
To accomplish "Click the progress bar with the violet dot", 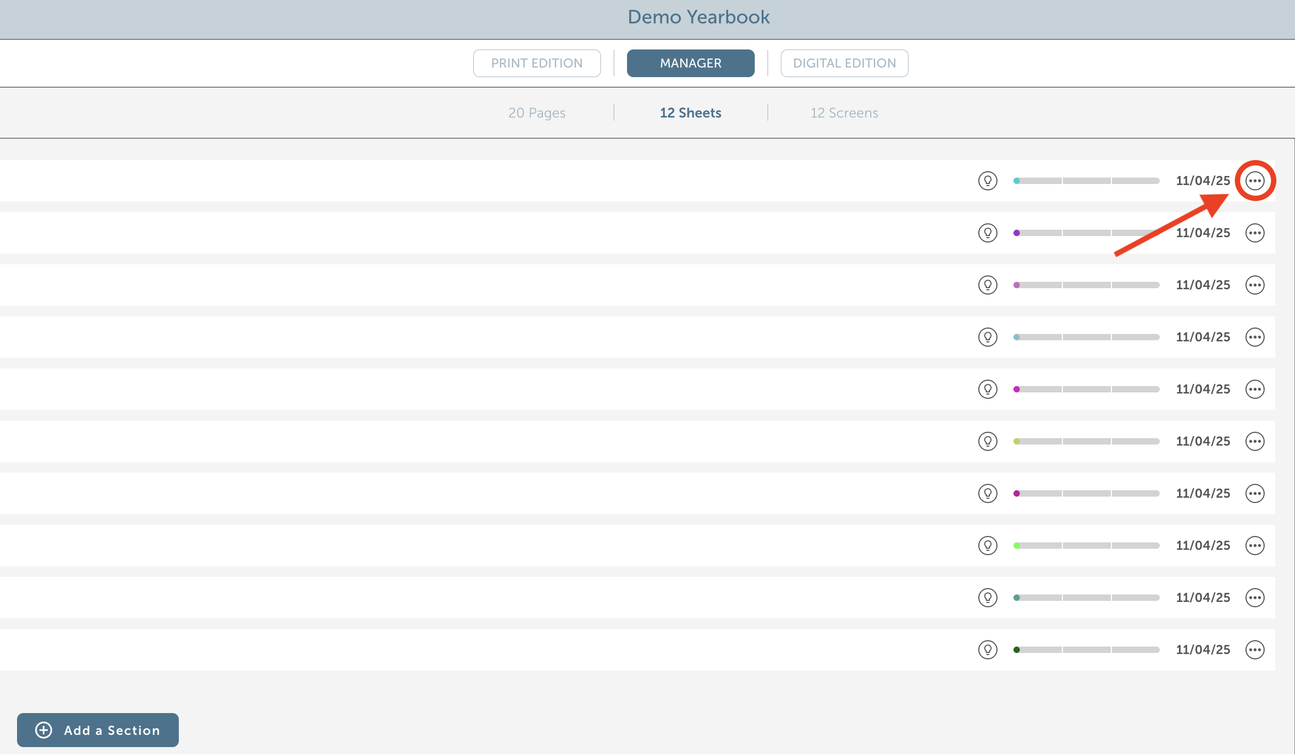I will click(x=1086, y=233).
